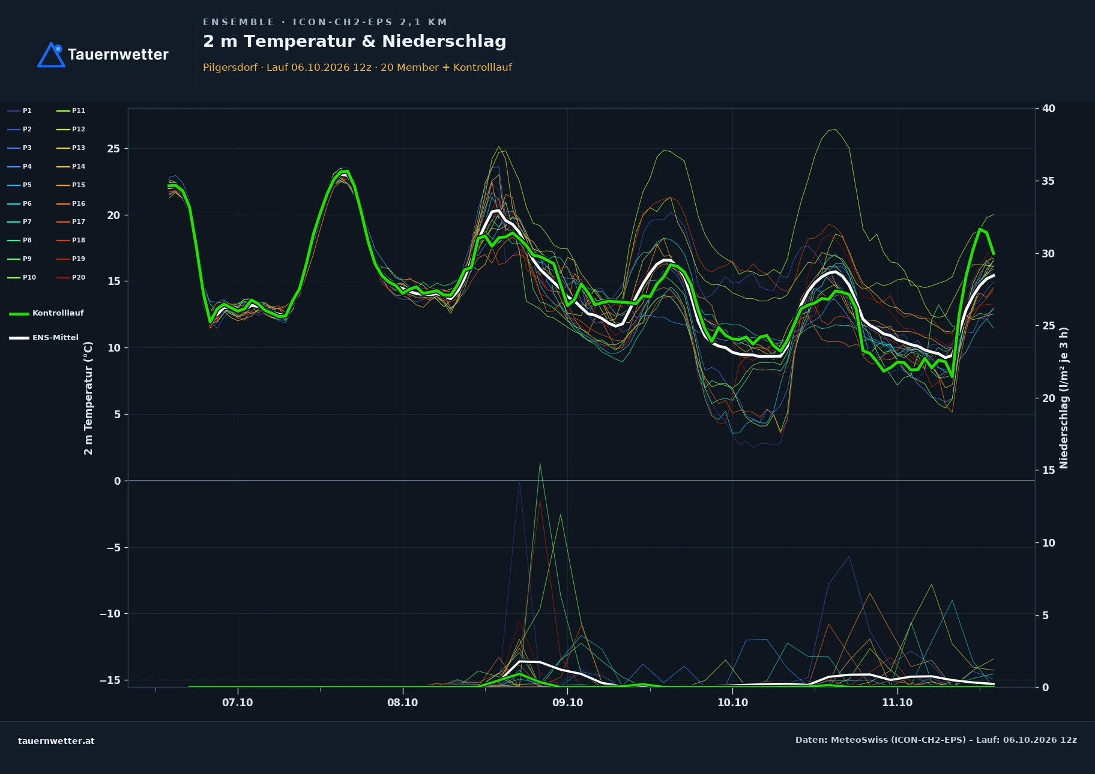Viewport: 1095px width, 774px height.
Task: Click the green Kontrolllauf line swatch
Action: click(x=19, y=314)
